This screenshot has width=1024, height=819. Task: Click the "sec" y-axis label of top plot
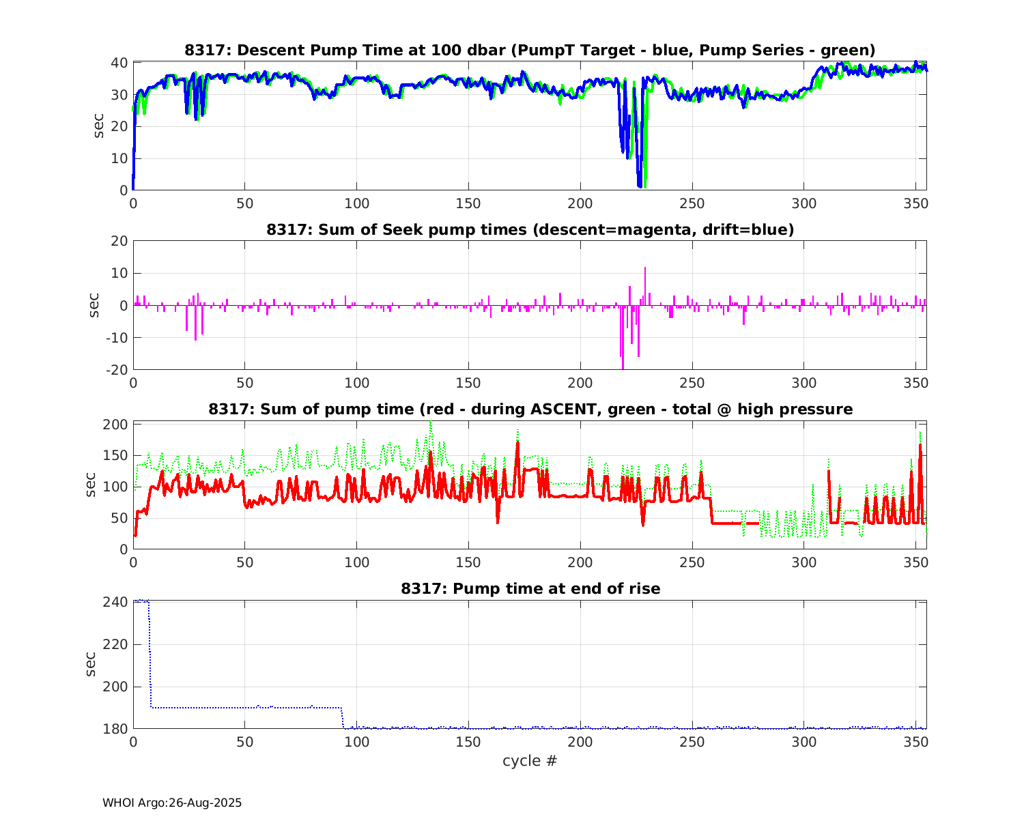coord(99,126)
